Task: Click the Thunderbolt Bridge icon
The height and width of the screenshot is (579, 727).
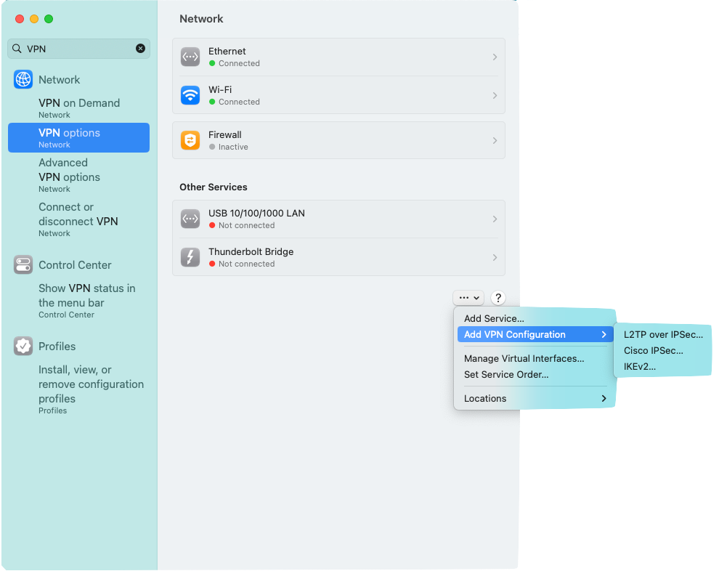Action: [190, 257]
